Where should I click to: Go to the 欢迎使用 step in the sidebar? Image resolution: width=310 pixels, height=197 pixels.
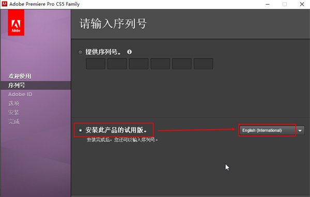[20, 76]
